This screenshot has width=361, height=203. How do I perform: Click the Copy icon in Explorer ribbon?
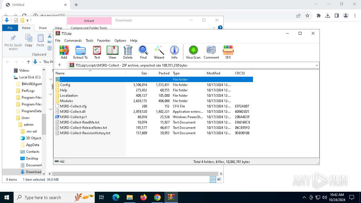[x=28, y=40]
